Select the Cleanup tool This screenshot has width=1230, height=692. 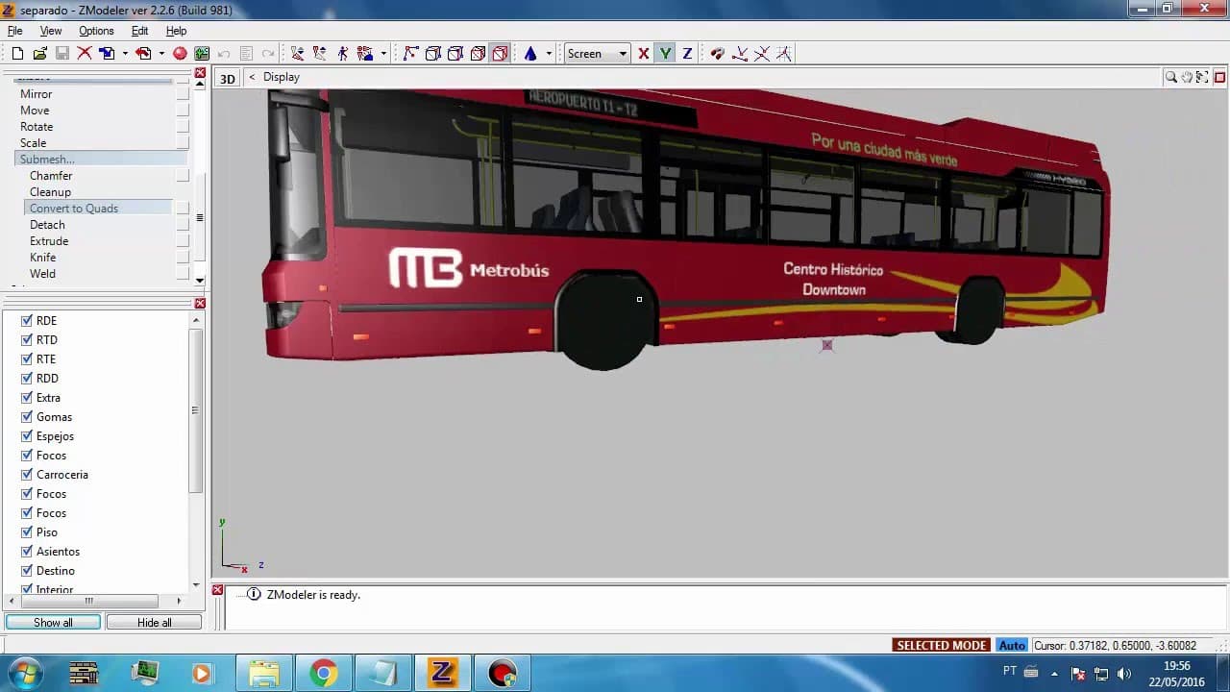coord(50,192)
